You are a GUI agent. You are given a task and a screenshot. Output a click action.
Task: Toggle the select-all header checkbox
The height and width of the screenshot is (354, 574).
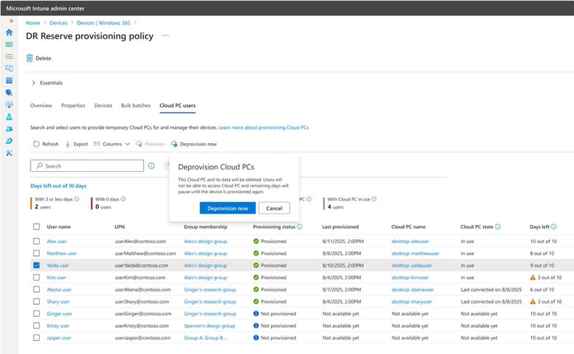pos(36,227)
